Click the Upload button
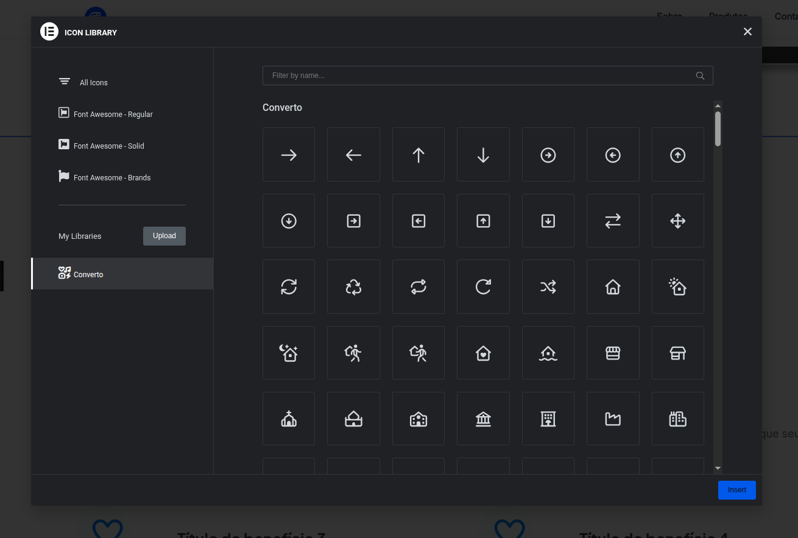798x538 pixels. point(164,236)
